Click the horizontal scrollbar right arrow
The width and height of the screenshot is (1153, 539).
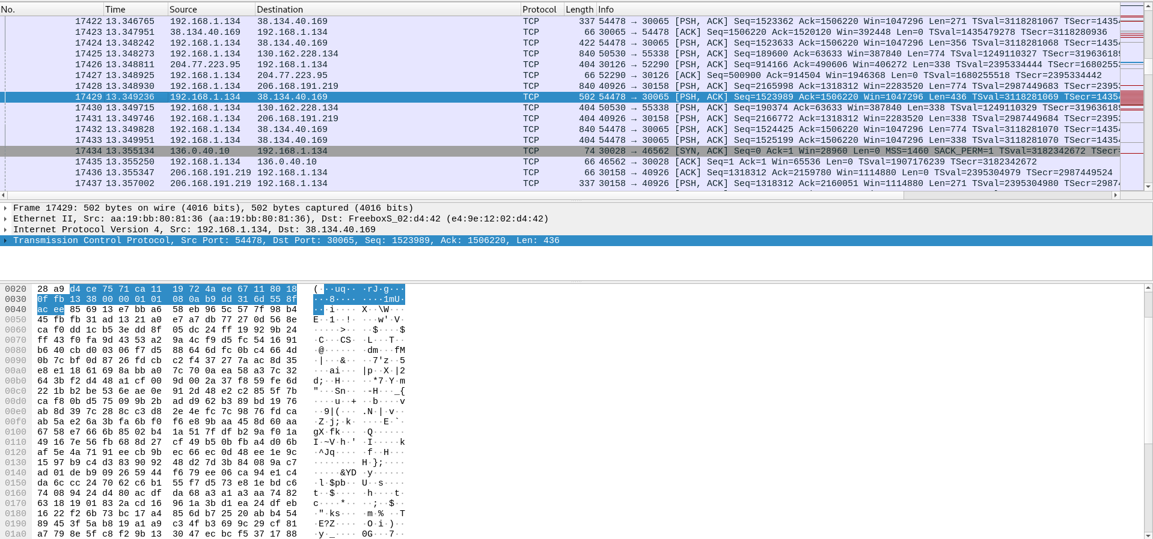(x=1116, y=195)
